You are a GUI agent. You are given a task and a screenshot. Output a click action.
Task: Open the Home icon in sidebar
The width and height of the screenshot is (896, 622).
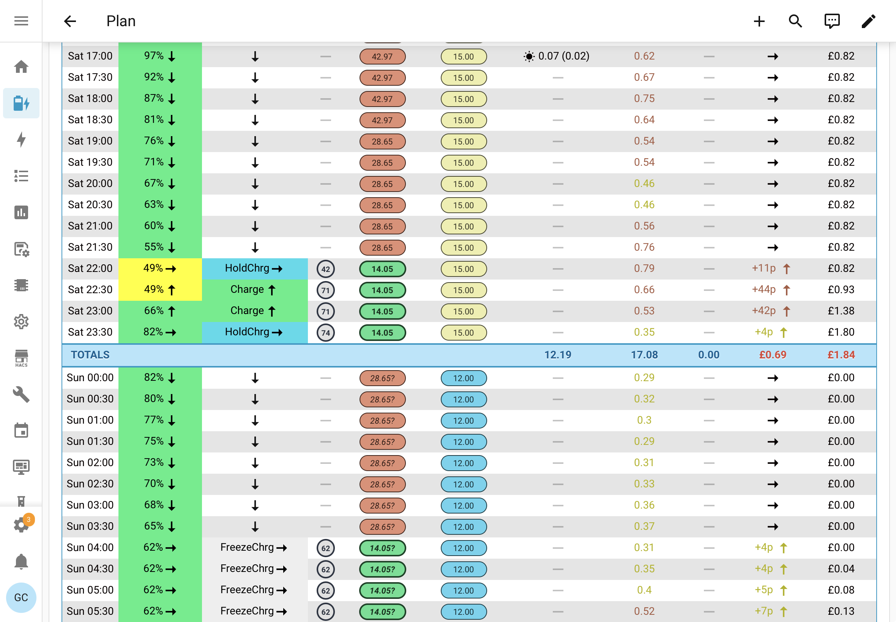point(21,67)
